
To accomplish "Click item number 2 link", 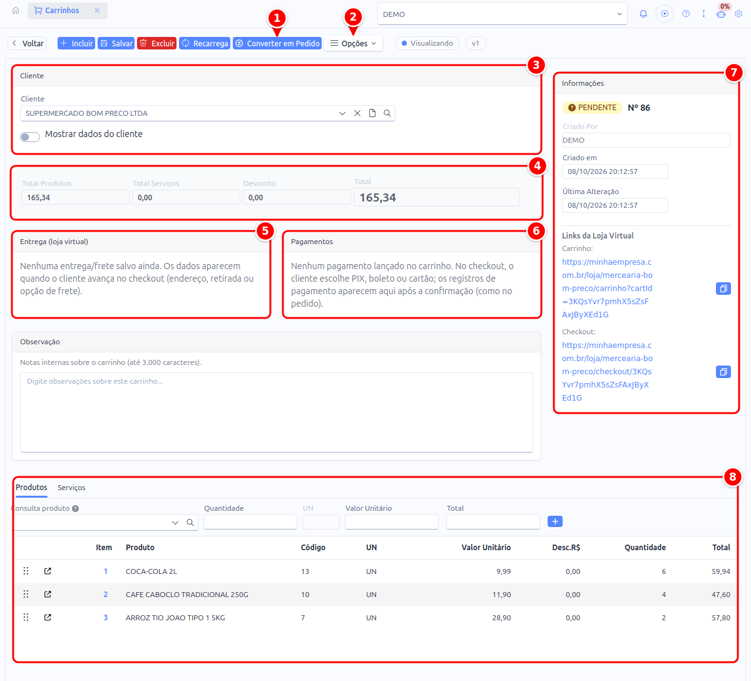I will 106,595.
